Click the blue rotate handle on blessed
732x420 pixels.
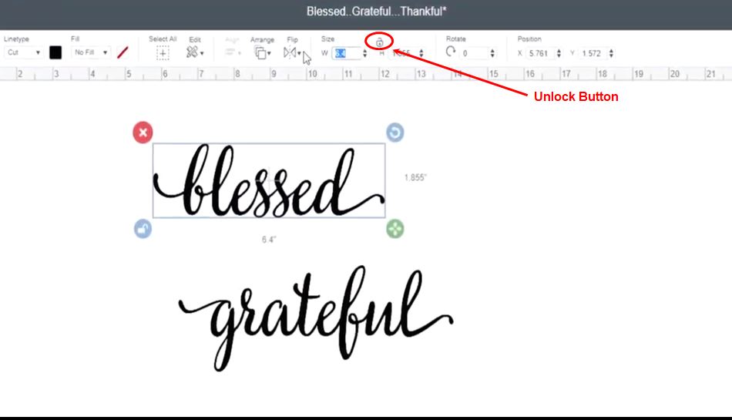click(395, 133)
